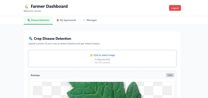
Task: Click the 'Preview' label
Action: [x=35, y=75]
